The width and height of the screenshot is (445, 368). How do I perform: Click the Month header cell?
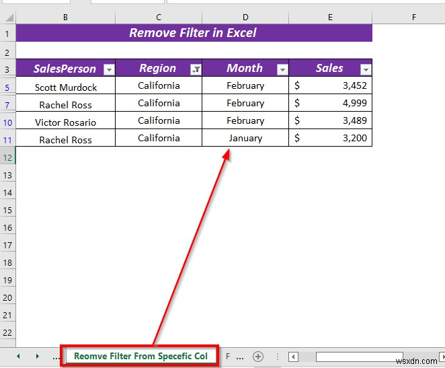pos(245,68)
